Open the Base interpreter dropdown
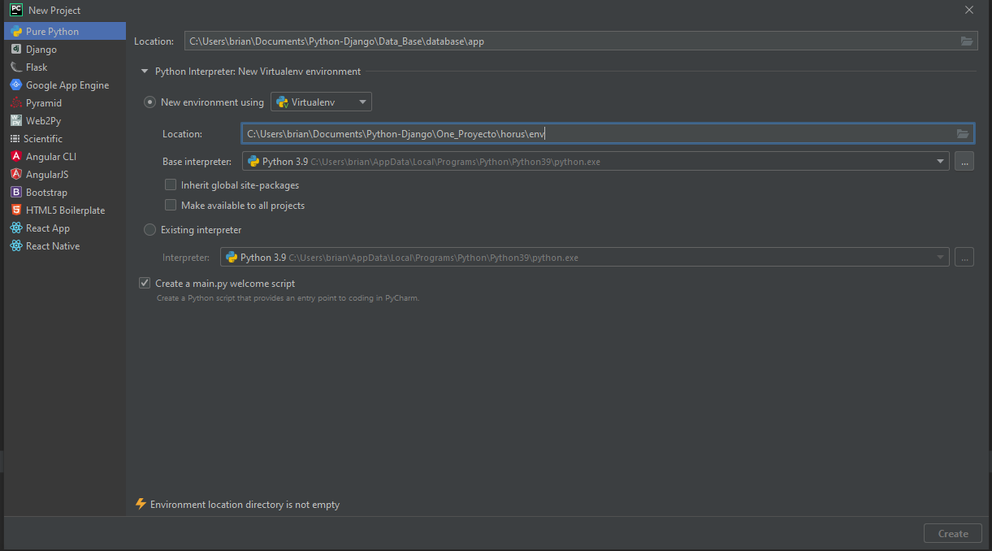This screenshot has width=992, height=551. point(596,162)
